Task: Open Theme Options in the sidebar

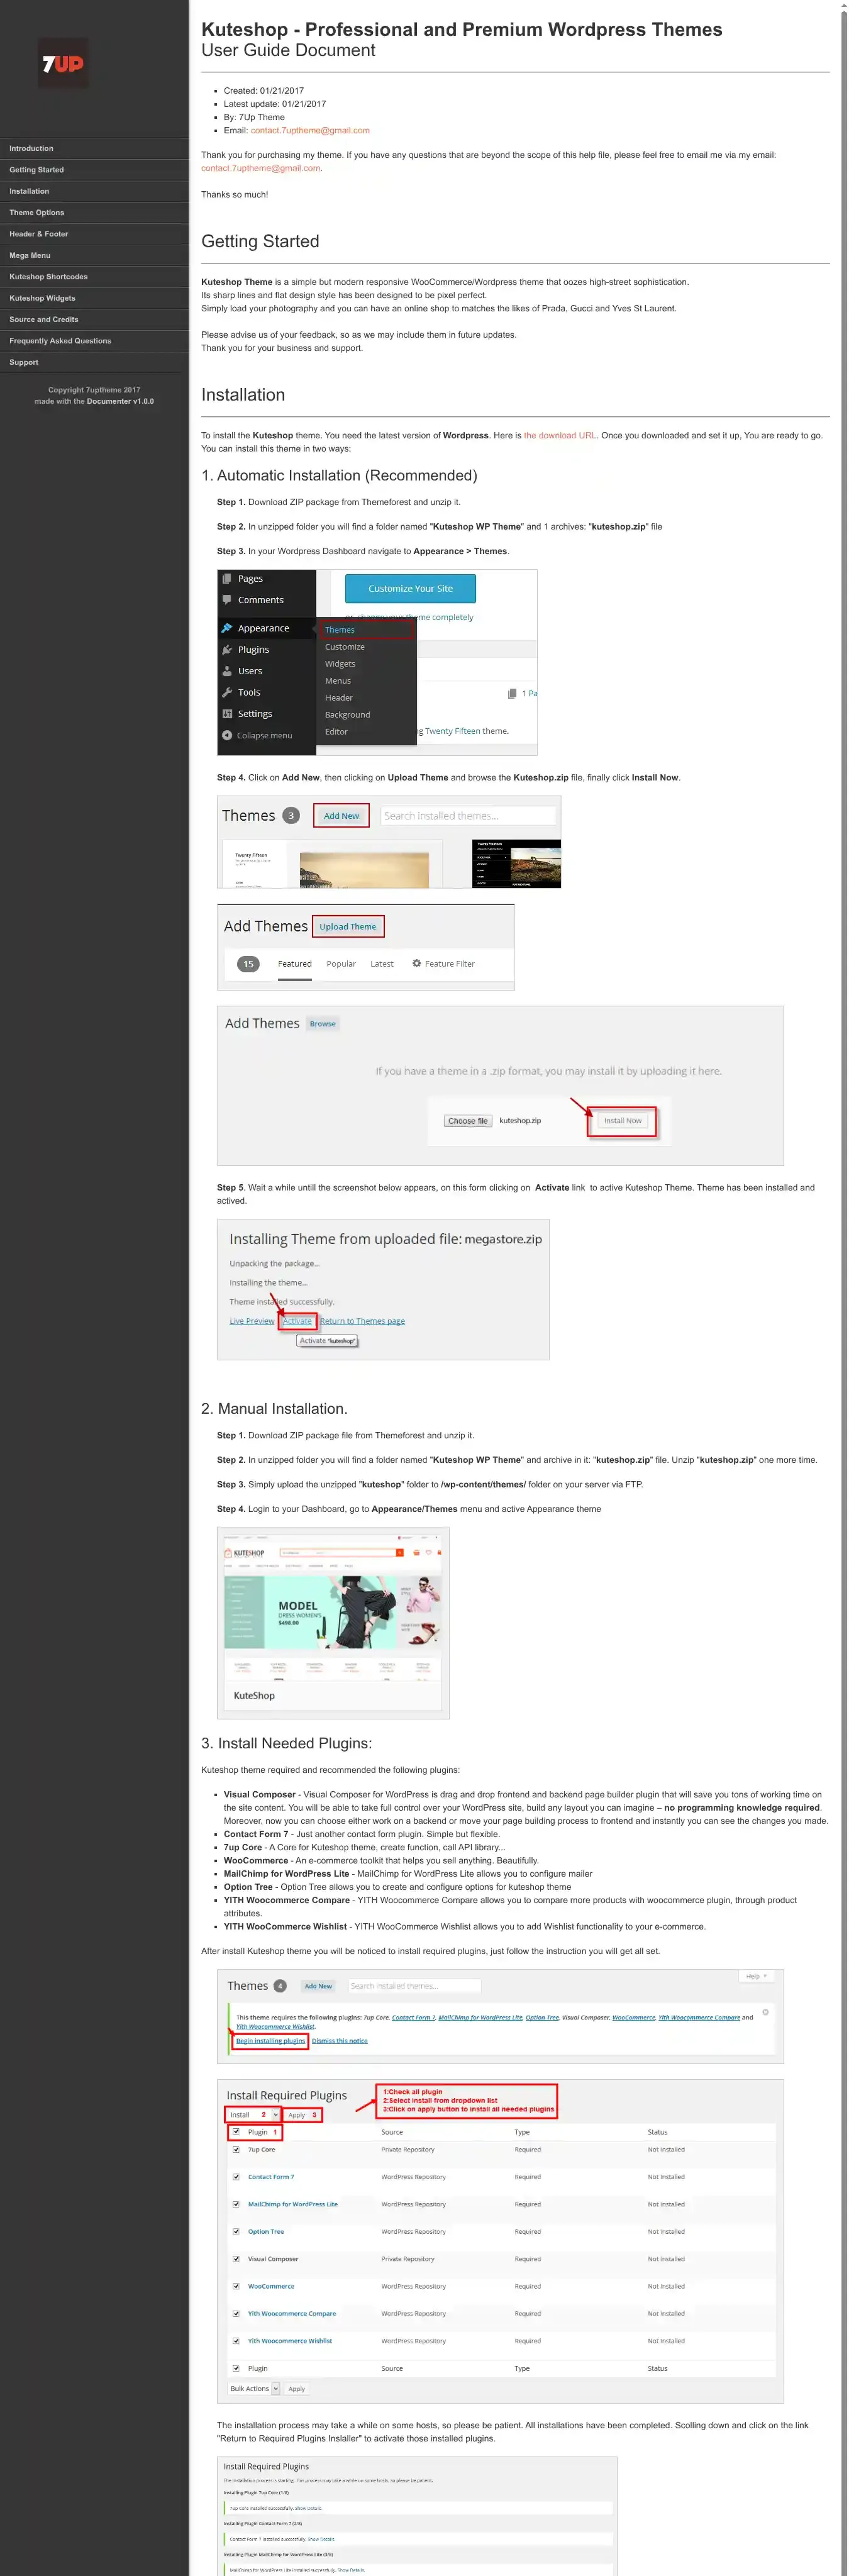Action: click(x=94, y=212)
